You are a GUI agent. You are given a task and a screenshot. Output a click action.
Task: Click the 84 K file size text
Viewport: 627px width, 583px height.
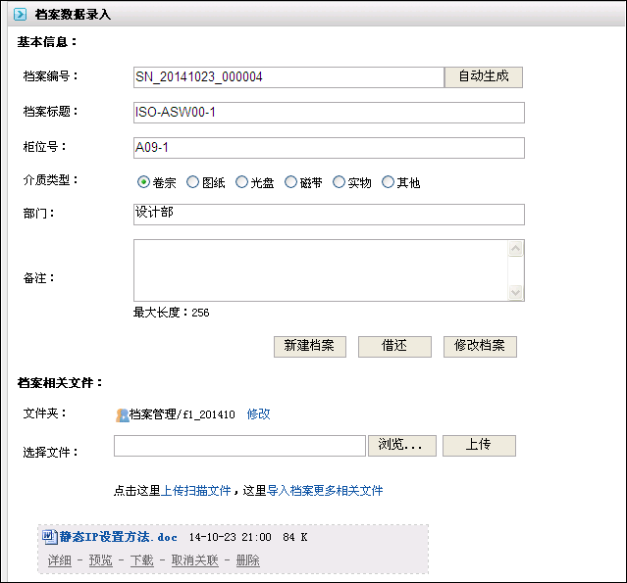[x=295, y=537]
